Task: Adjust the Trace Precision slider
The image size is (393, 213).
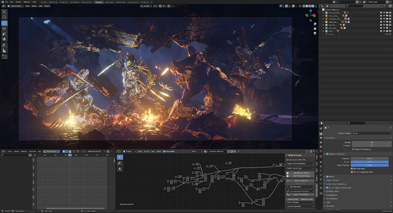Action: (x=370, y=165)
